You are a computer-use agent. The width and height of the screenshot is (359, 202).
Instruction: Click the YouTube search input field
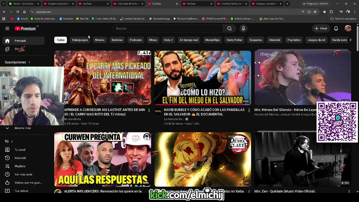click(168, 28)
